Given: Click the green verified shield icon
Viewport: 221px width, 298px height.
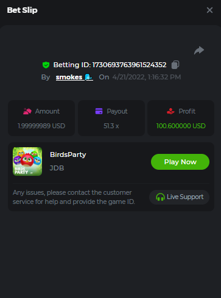Looking at the screenshot, I should click(x=46, y=65).
